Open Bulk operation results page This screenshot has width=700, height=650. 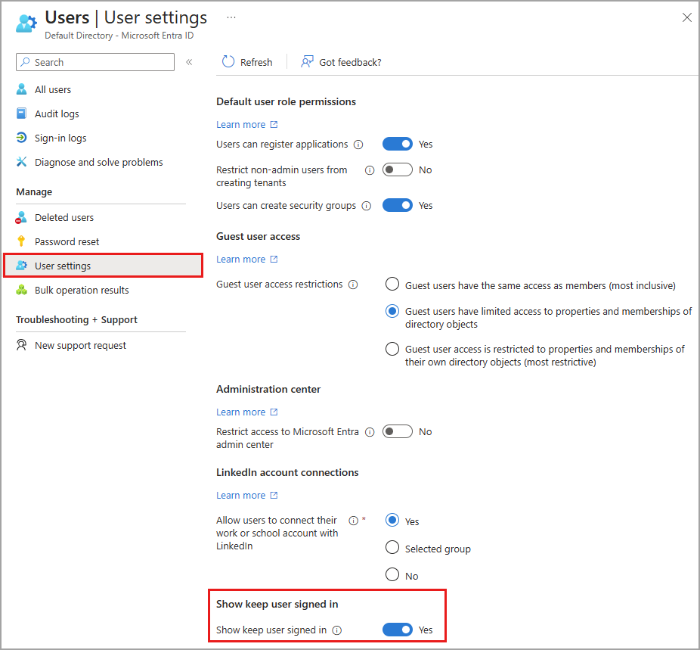pyautogui.click(x=82, y=290)
